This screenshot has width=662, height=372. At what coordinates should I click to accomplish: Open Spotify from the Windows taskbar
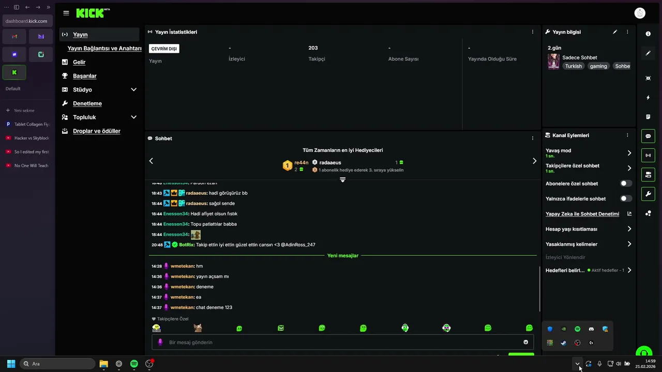point(134,364)
